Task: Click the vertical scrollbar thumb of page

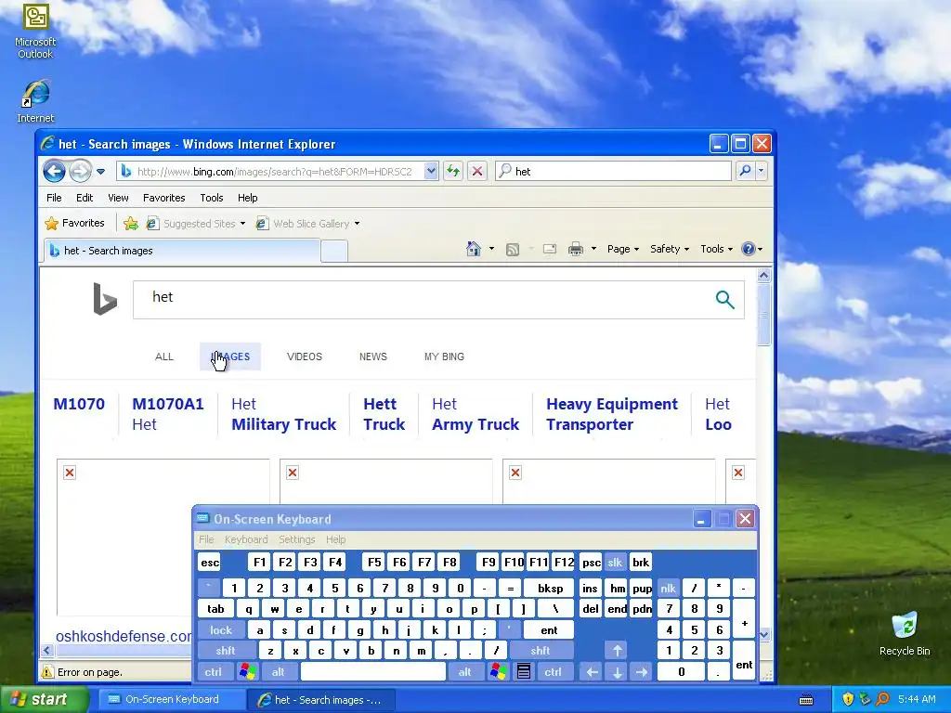Action: [764, 315]
